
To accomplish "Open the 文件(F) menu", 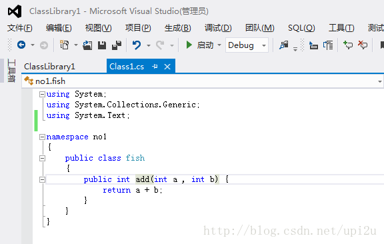I will [x=19, y=28].
